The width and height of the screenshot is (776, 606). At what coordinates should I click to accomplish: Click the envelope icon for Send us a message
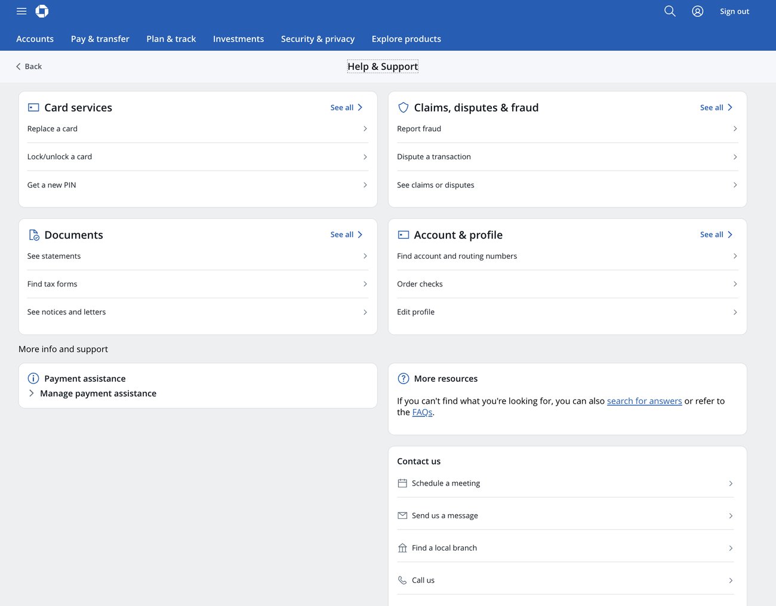point(402,515)
